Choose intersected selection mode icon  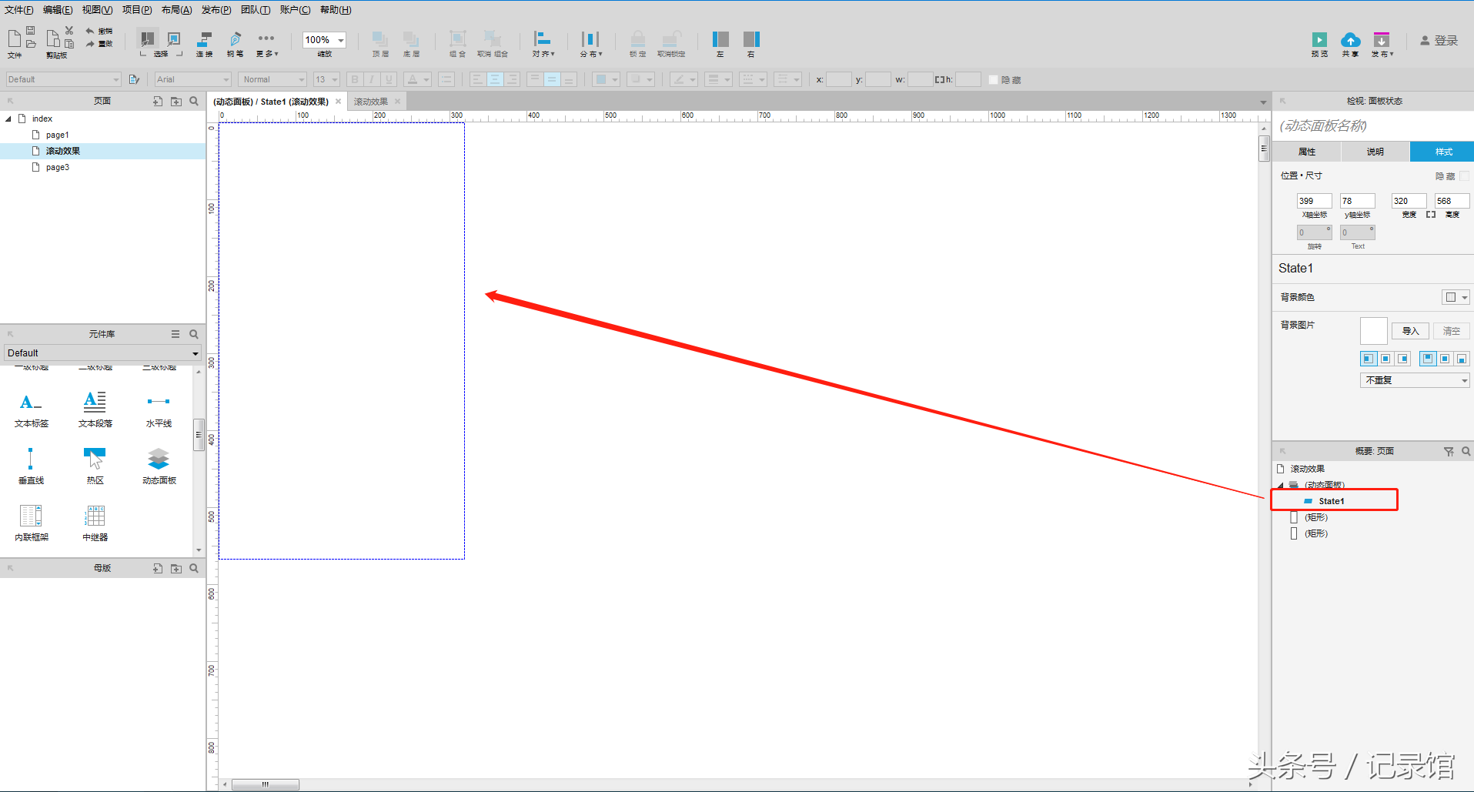click(147, 38)
